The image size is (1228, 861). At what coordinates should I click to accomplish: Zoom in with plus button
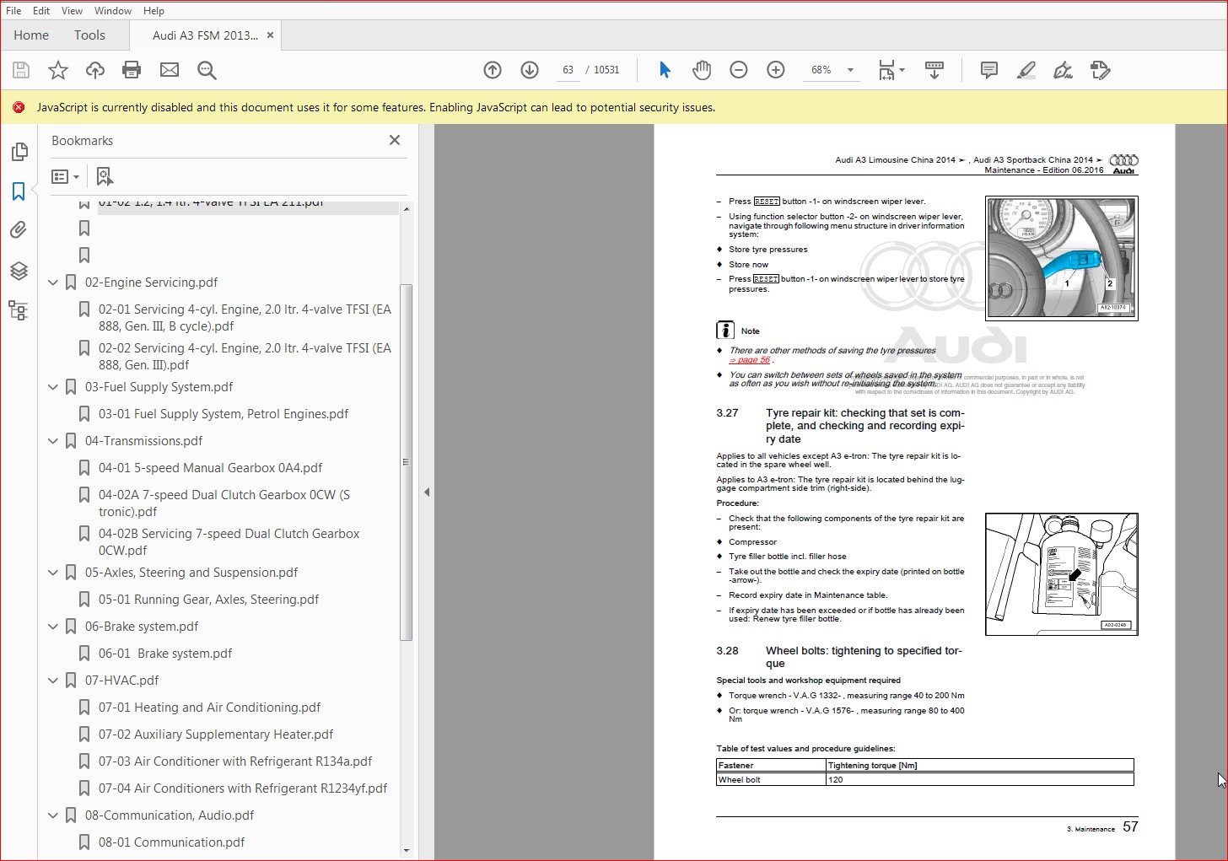(x=776, y=70)
